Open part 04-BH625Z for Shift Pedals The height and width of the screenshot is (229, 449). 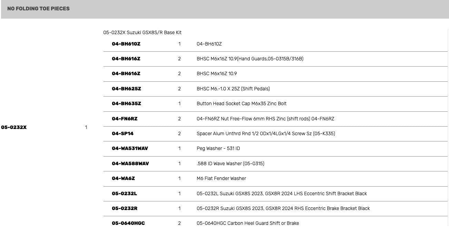tap(126, 89)
